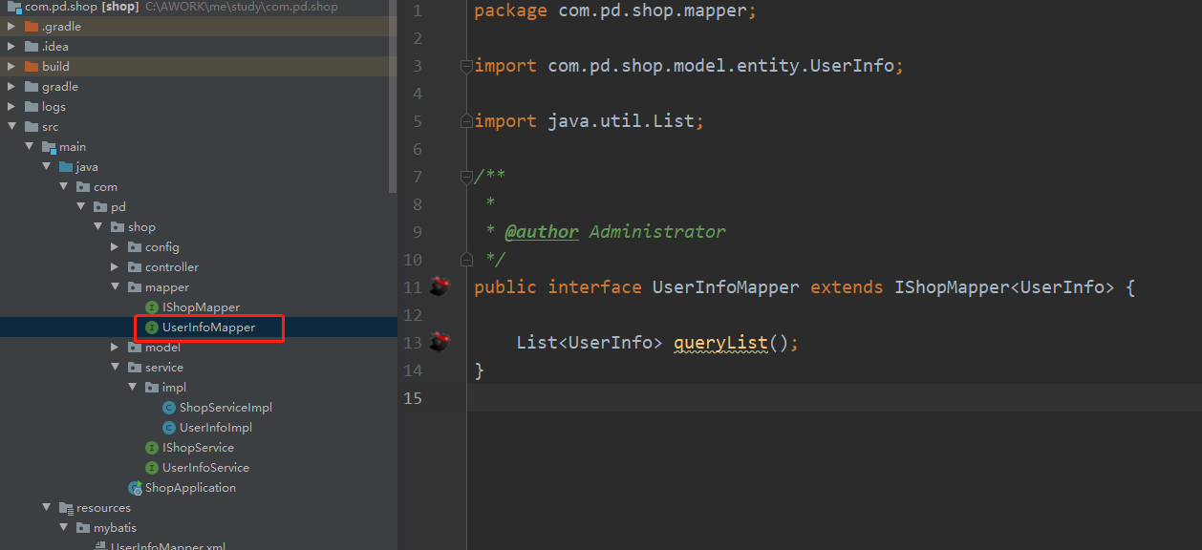This screenshot has width=1202, height=550.
Task: Click the mybatis folder icon
Action: click(83, 528)
